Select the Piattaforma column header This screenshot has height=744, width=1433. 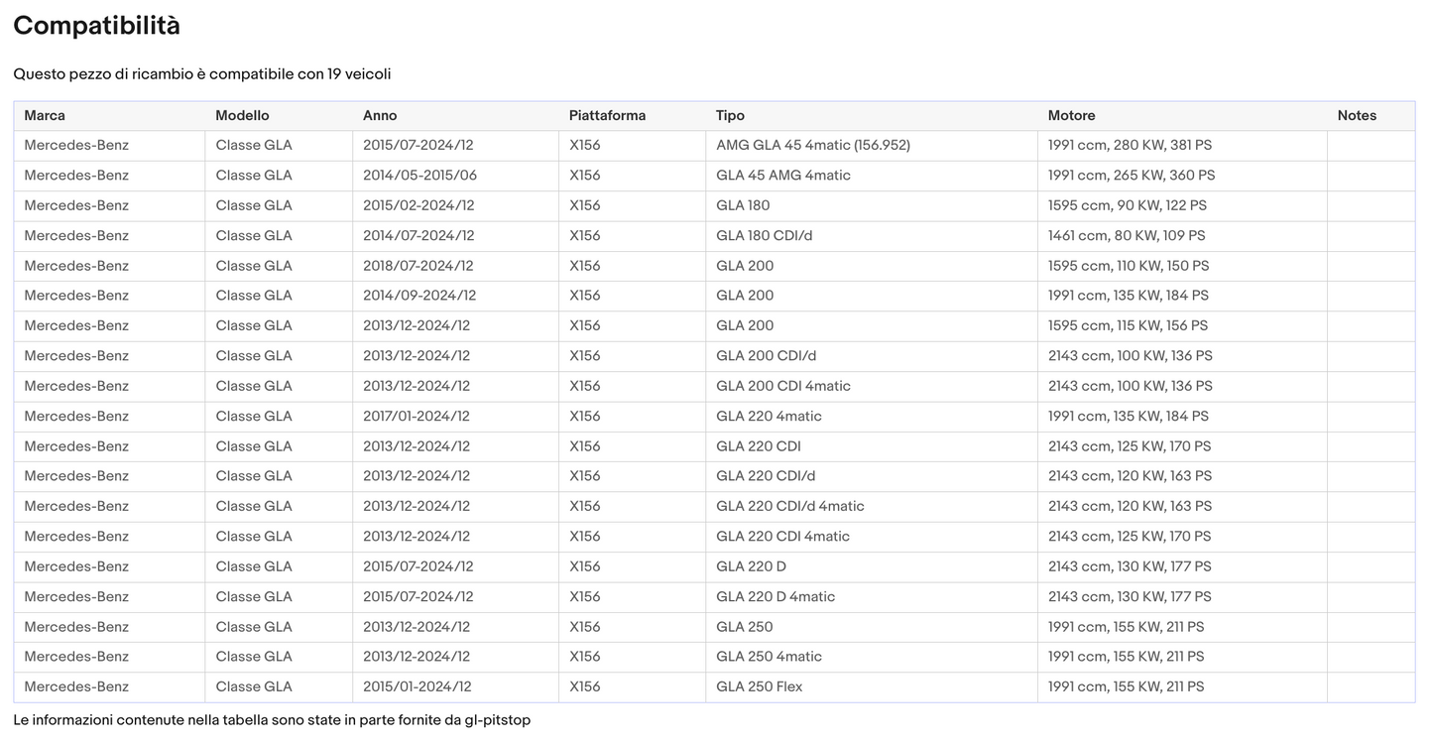coord(607,116)
